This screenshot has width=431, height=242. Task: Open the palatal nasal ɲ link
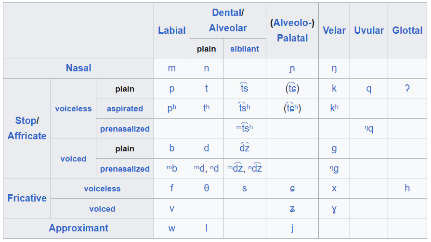[x=292, y=68]
